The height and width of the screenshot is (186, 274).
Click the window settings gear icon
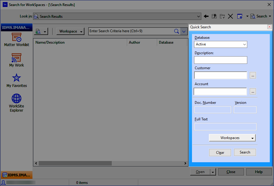tap(239, 16)
